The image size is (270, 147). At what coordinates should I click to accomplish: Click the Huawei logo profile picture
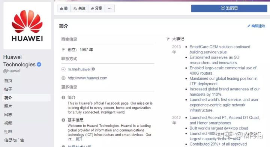[x=27, y=26]
